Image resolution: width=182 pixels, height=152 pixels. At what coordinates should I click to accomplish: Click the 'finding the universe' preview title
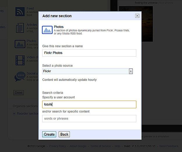pyautogui.click(x=146, y=3)
